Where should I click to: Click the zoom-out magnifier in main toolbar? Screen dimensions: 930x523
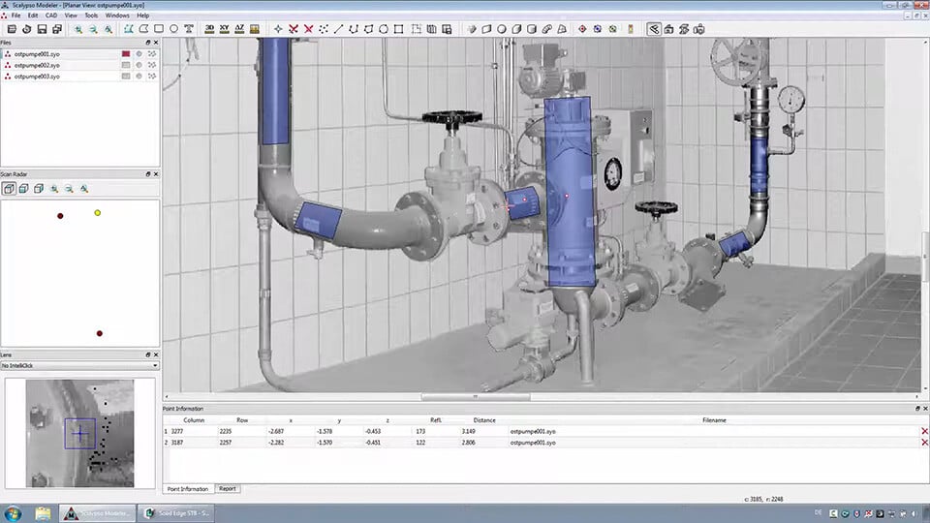click(x=93, y=29)
